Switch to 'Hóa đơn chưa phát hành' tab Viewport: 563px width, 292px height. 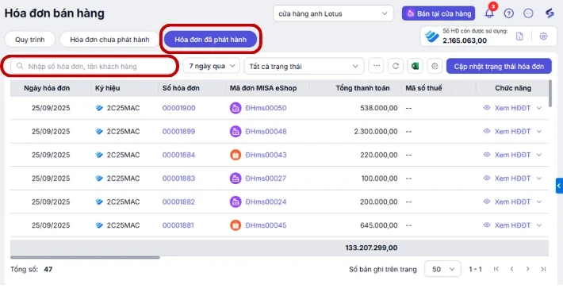(109, 40)
